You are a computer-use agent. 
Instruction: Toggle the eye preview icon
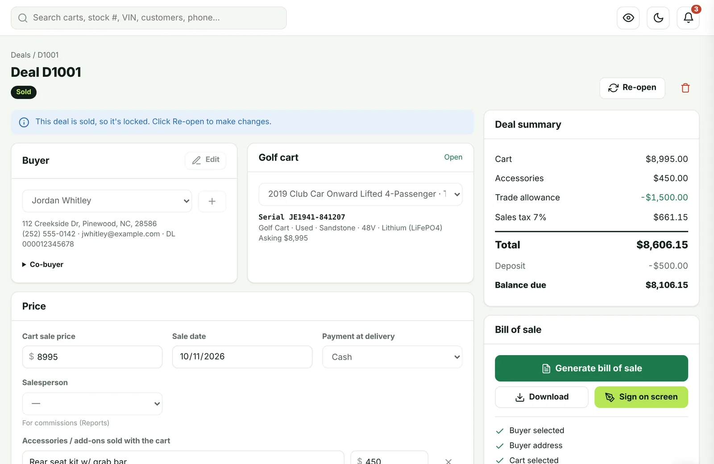click(628, 18)
